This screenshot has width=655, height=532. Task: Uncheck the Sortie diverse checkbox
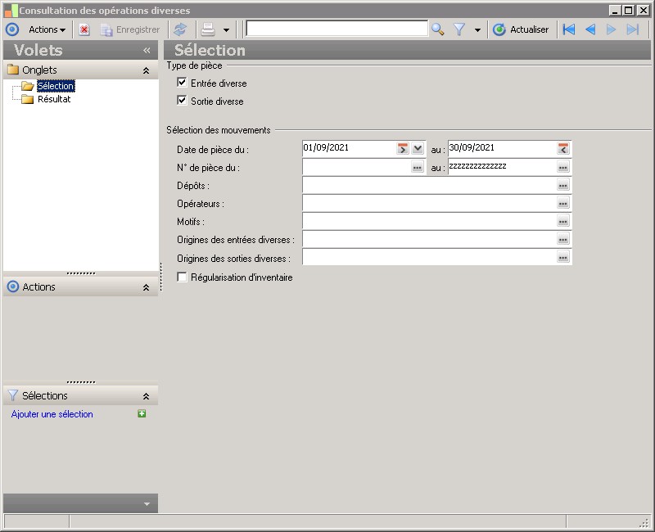(x=182, y=100)
